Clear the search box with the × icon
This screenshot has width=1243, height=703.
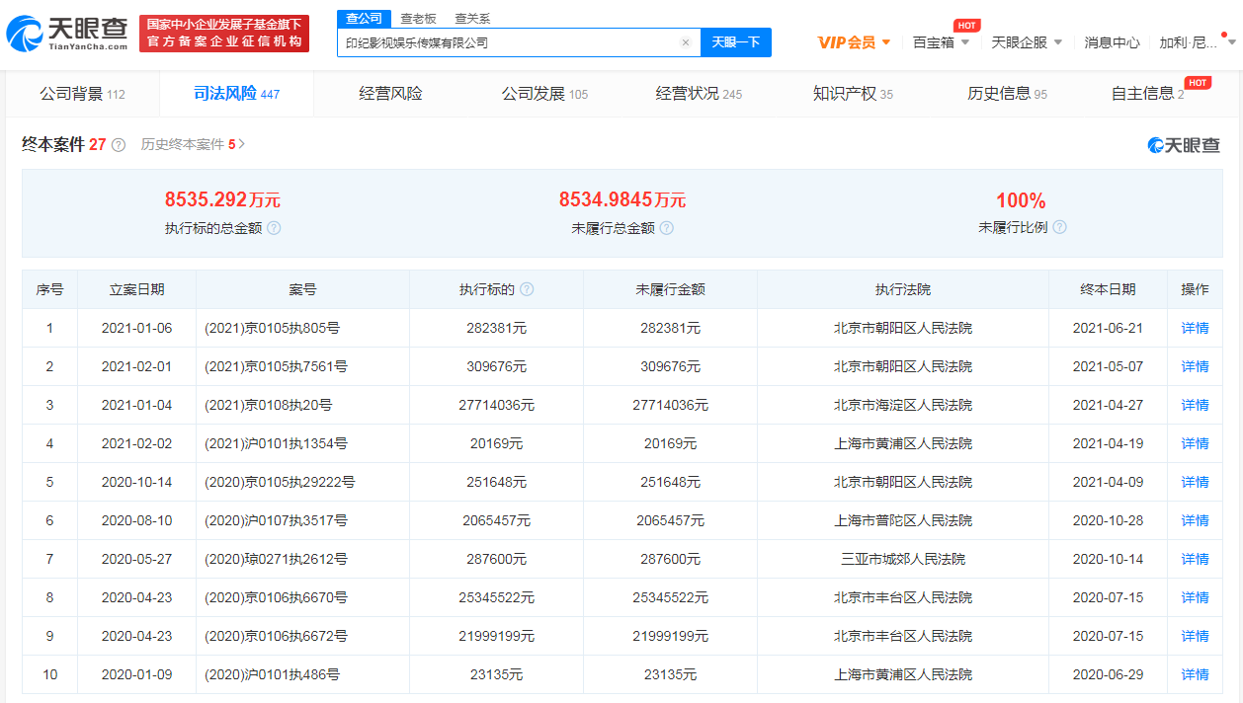coord(686,42)
